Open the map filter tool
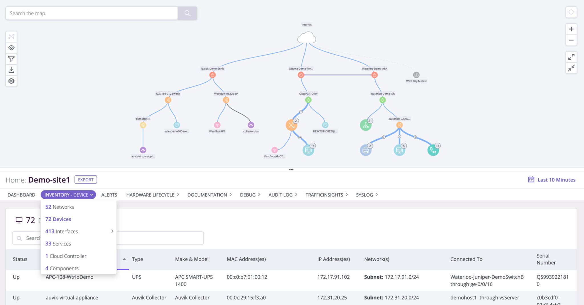 point(11,59)
